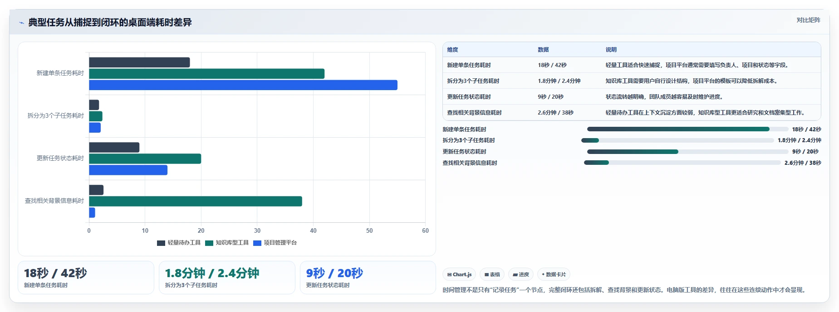Click the green bar for 查找相关背景信息耗时
Image resolution: width=839 pixels, height=312 pixels.
click(x=196, y=202)
